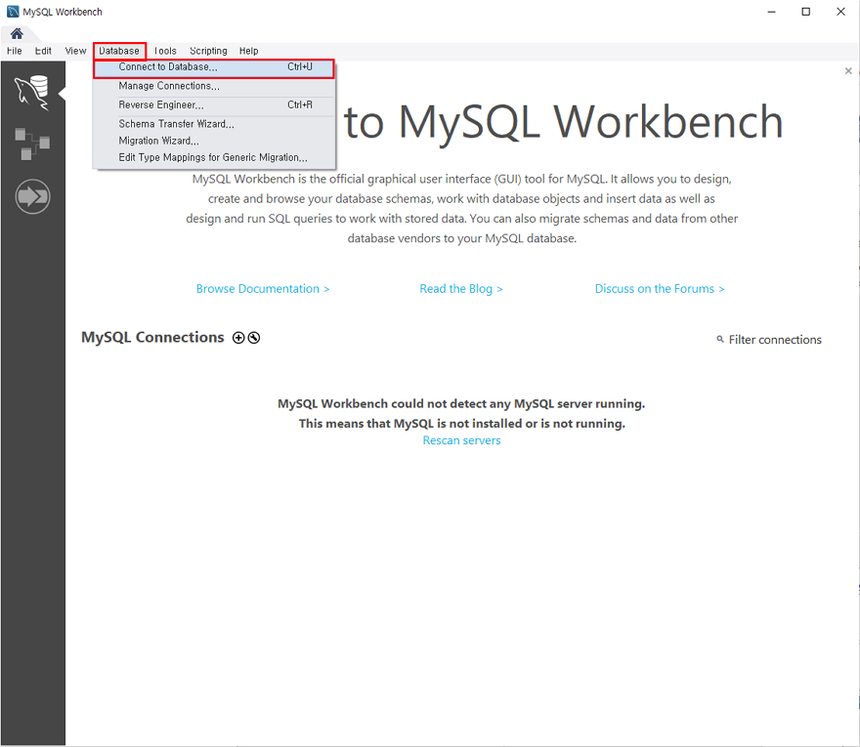
Task: Click the MySQL Workbench title bar logo
Action: [x=13, y=12]
